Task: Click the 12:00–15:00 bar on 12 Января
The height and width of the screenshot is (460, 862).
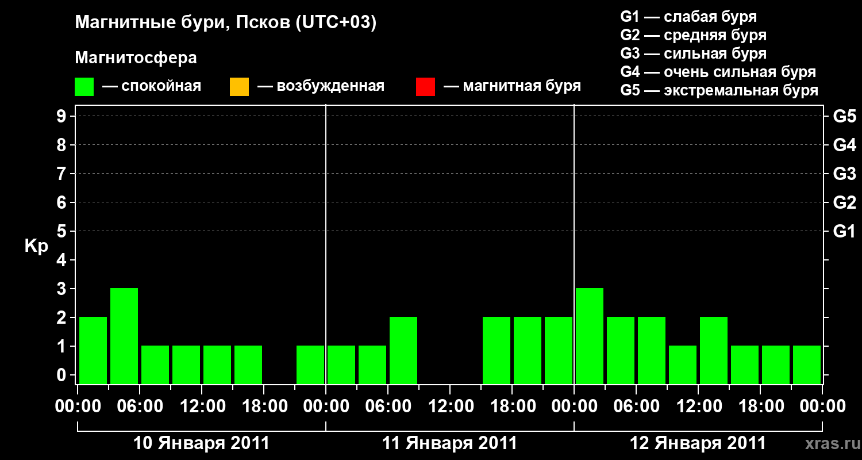Action: tap(714, 350)
